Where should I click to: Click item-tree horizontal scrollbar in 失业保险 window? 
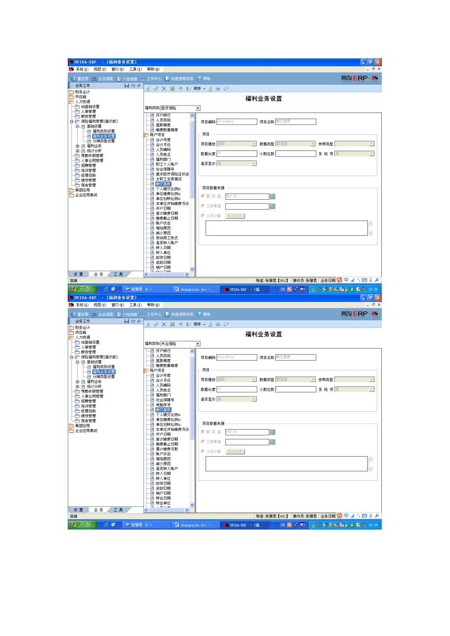[x=167, y=510]
